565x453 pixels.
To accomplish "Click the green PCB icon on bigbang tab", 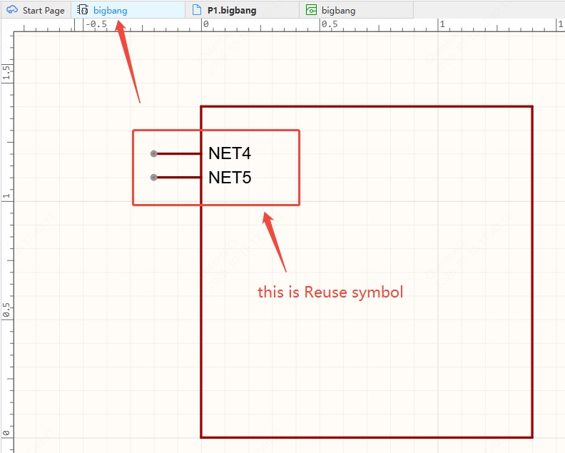I will point(311,10).
